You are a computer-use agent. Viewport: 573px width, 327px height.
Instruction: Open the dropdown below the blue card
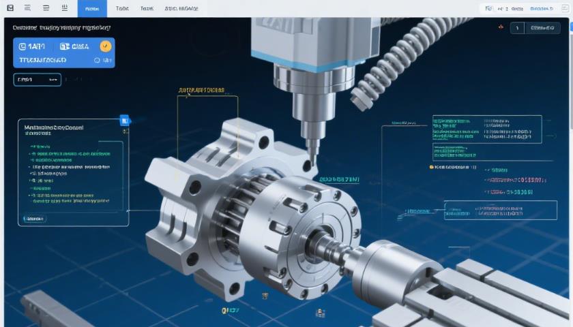coord(38,80)
